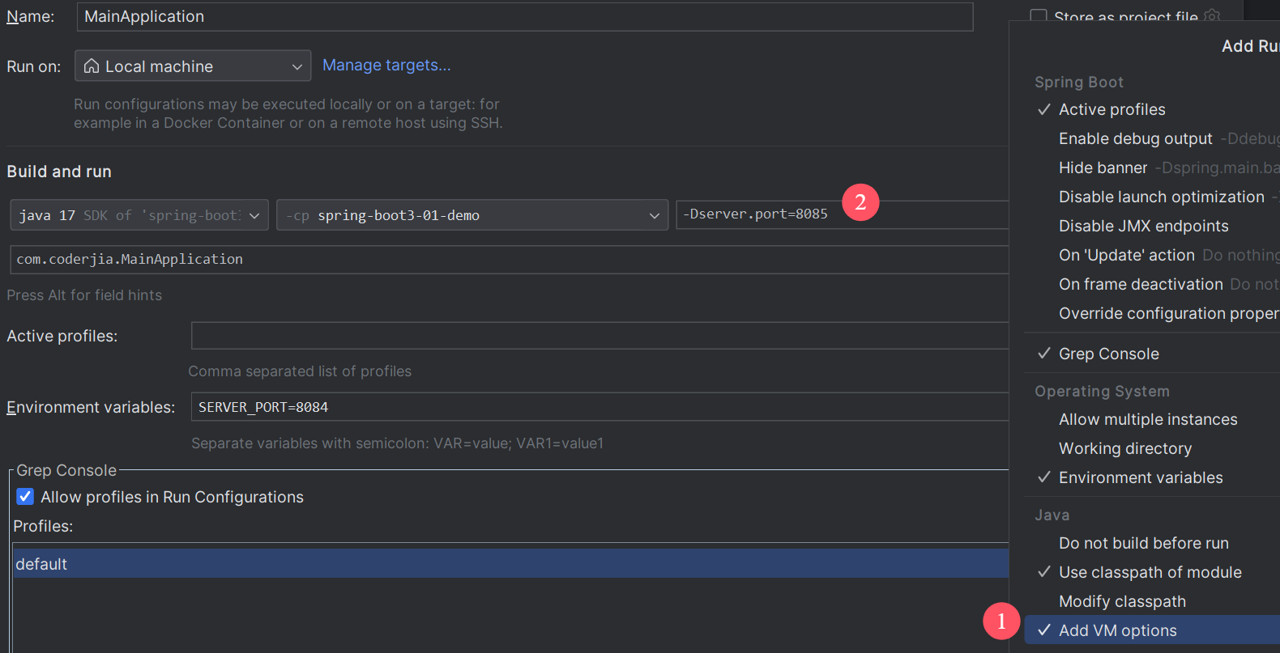
Task: Click the gear icon beside Store as project file
Action: pyautogui.click(x=1212, y=16)
